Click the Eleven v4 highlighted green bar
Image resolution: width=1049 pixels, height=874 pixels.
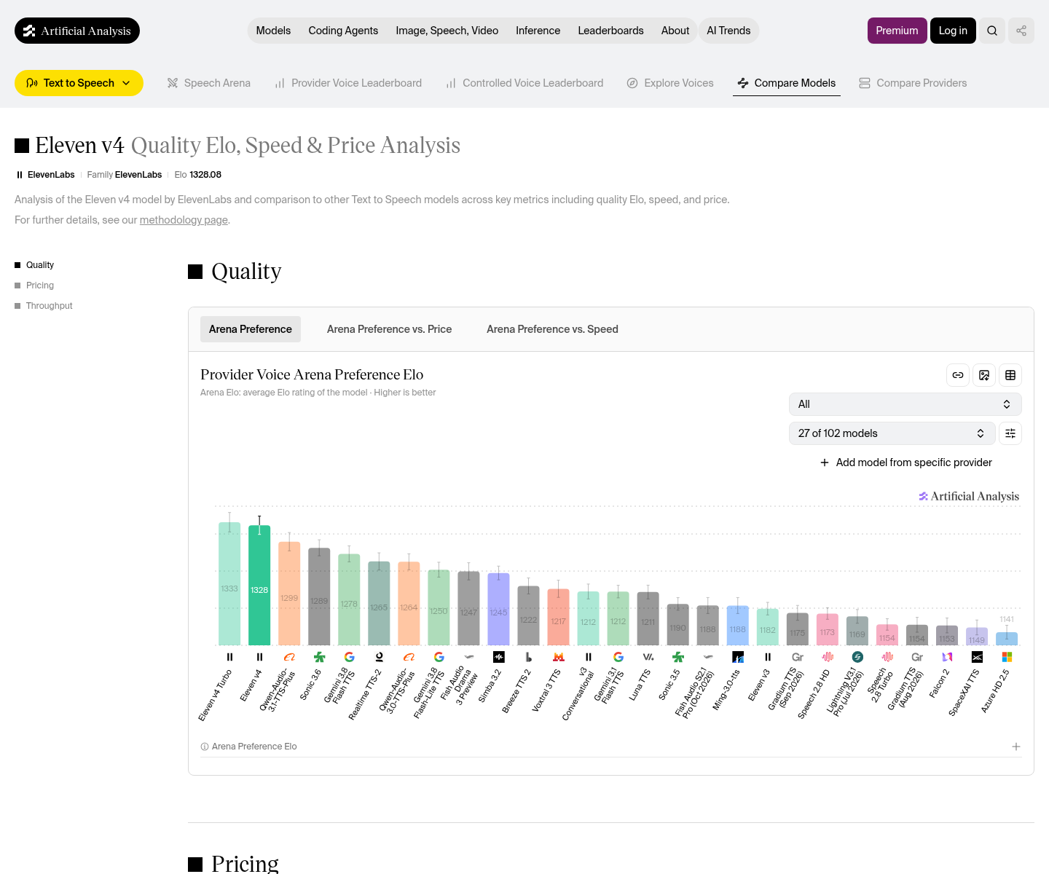coord(259,585)
